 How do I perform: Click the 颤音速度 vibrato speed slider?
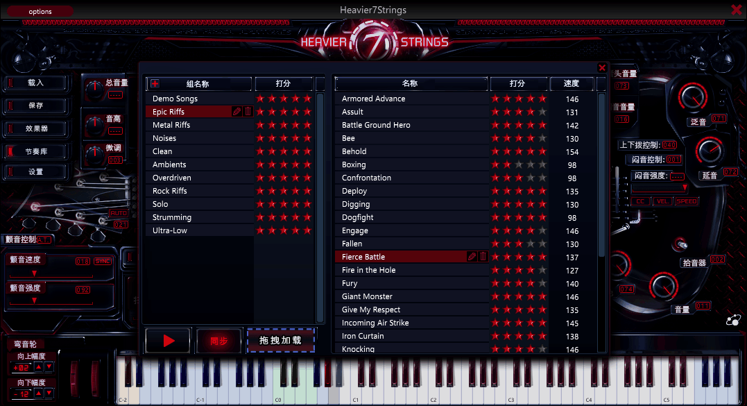[x=51, y=274]
